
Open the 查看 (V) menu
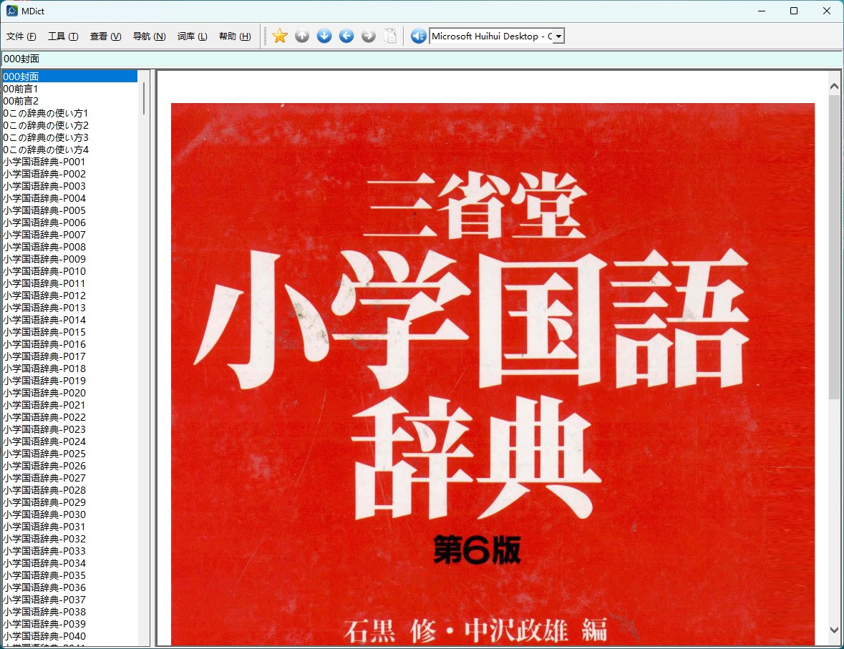[x=105, y=36]
